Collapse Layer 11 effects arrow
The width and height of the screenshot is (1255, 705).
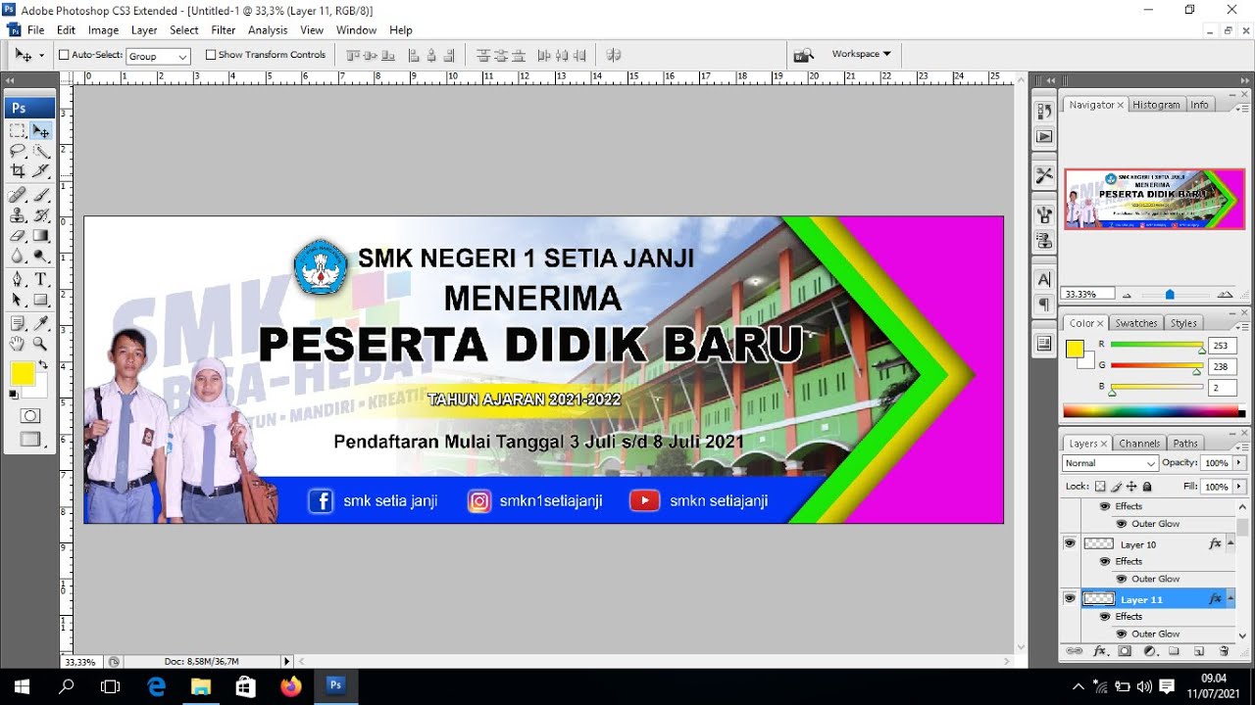1230,598
